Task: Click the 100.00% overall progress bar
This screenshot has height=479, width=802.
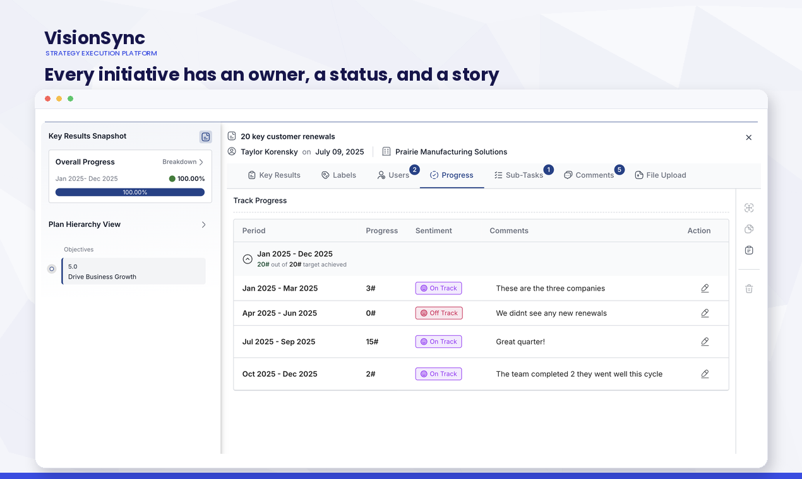Action: point(130,192)
